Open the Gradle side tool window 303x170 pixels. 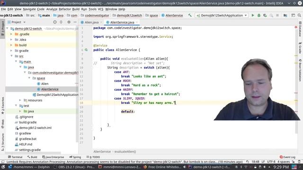(300, 48)
